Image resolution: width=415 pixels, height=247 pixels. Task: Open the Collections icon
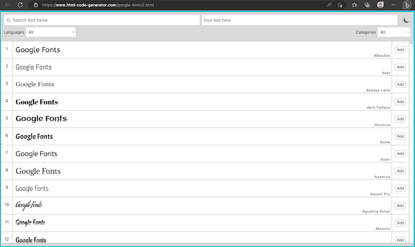point(367,5)
